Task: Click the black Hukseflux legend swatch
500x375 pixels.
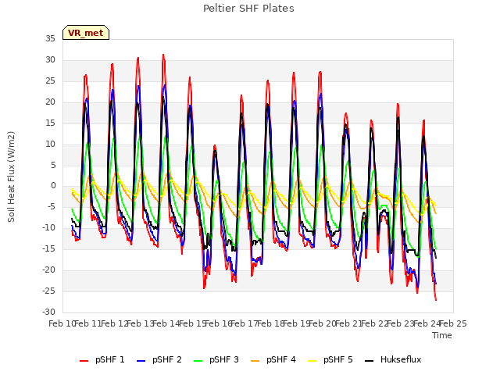Action: [370, 361]
